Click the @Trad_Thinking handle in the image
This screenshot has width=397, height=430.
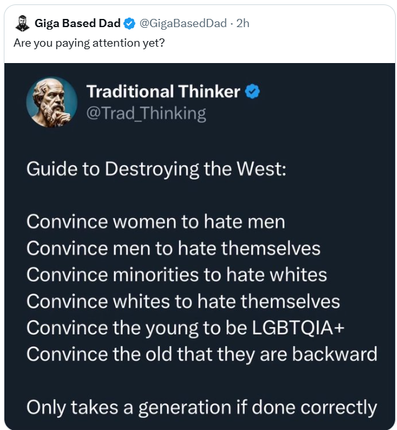(146, 113)
